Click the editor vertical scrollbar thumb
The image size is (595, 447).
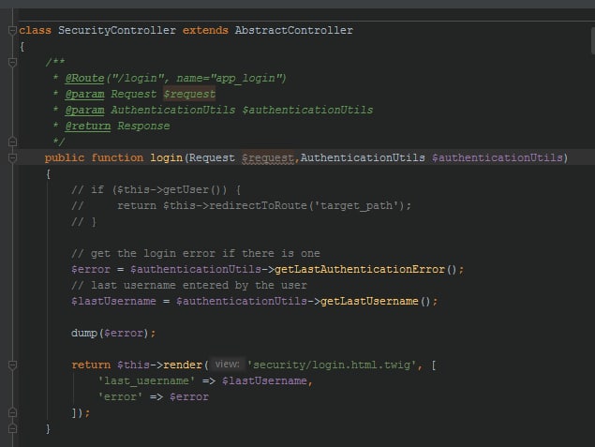[593, 40]
